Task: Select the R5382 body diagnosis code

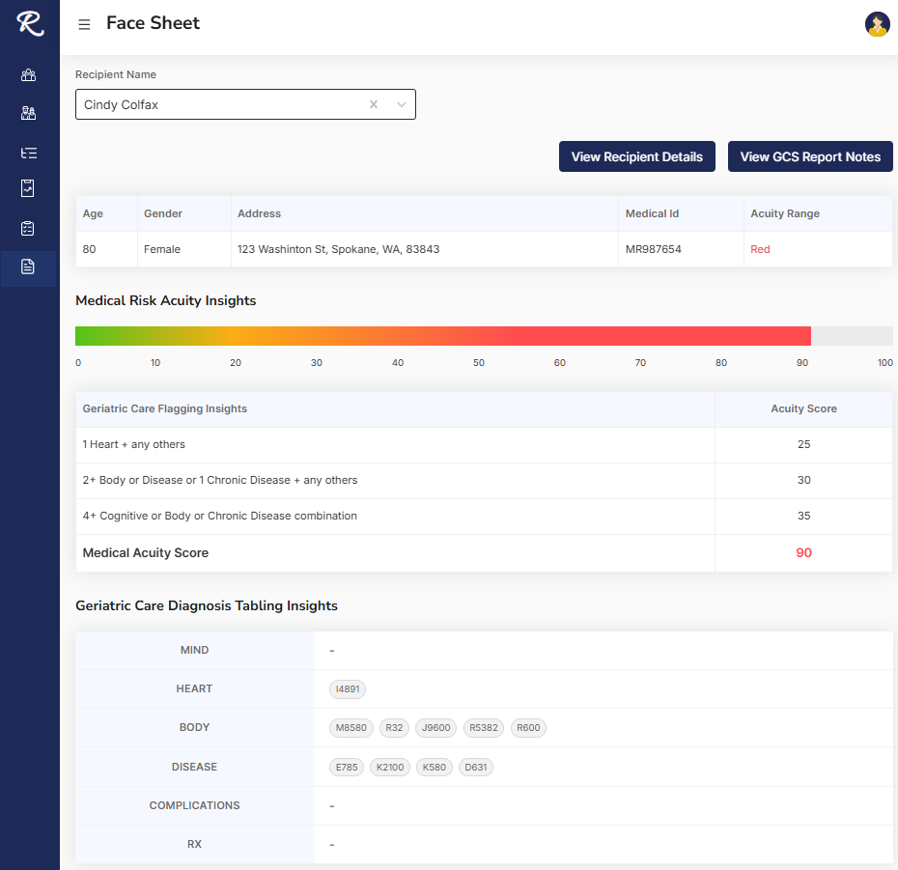Action: click(x=484, y=727)
